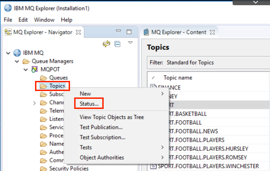Sort by the Topic name column header

pos(178,78)
